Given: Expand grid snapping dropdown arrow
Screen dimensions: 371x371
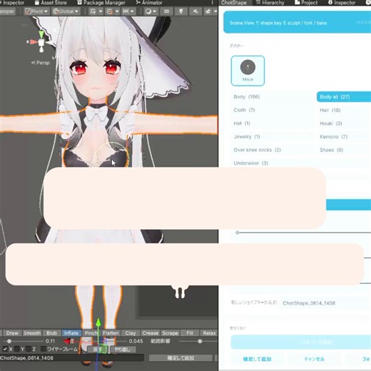Looking at the screenshot, I should pos(117,11).
